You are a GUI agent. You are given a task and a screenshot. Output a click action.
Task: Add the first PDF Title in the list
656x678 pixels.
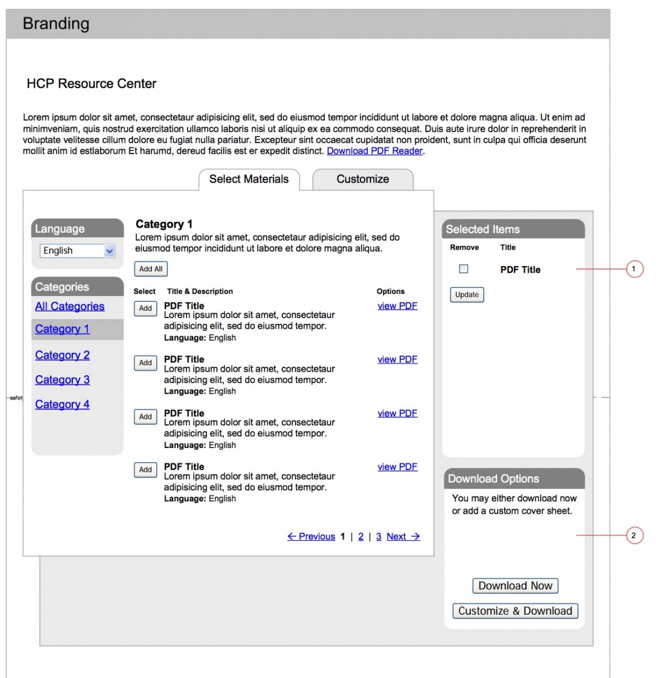tap(145, 308)
